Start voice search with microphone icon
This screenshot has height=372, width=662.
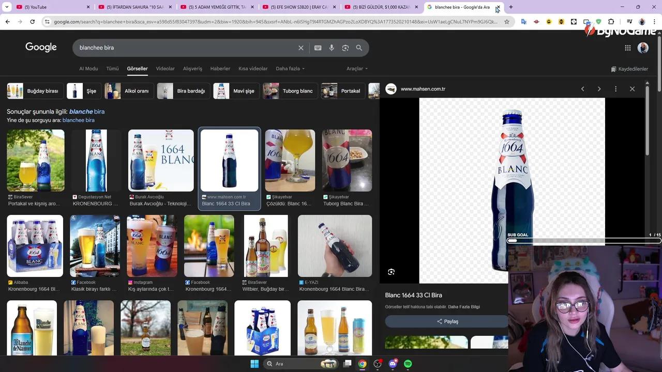(x=332, y=48)
